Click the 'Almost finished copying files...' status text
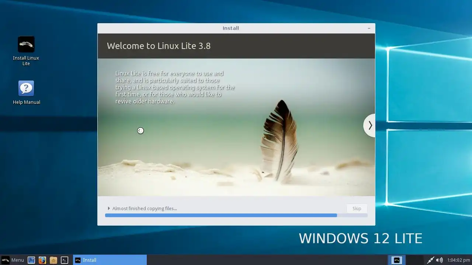This screenshot has width=472, height=265. point(145,208)
